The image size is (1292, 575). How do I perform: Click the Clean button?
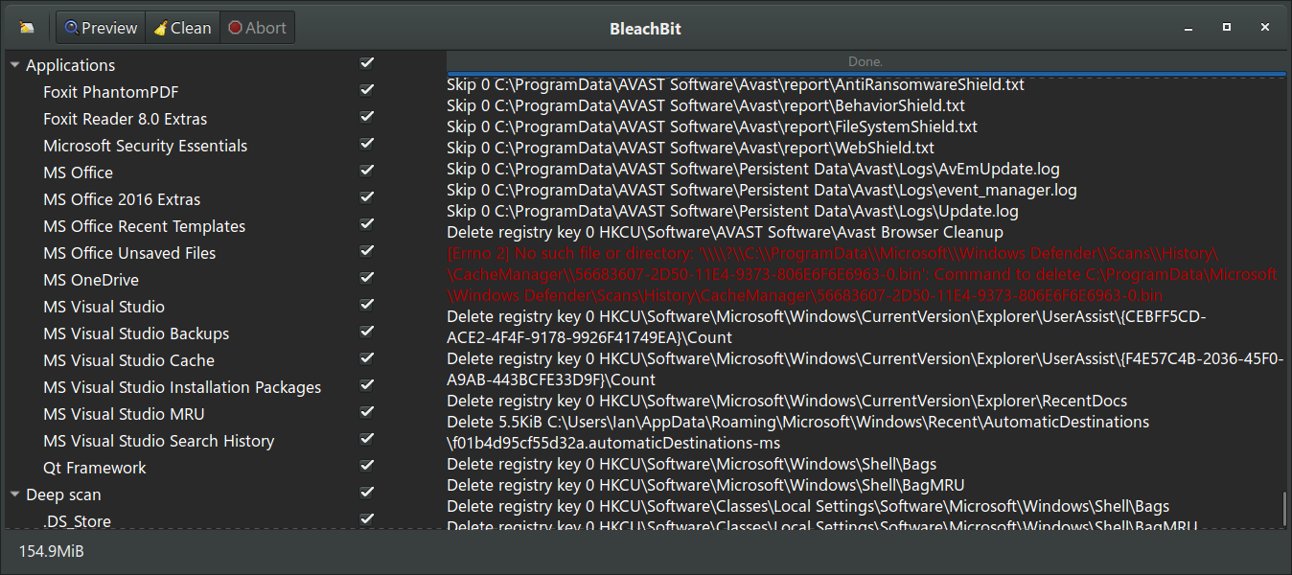click(182, 28)
